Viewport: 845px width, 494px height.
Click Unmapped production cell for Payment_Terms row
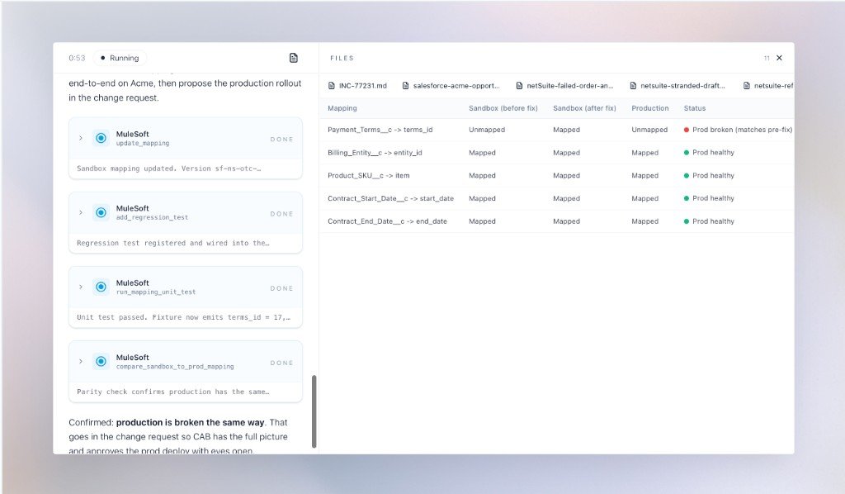[649, 130]
